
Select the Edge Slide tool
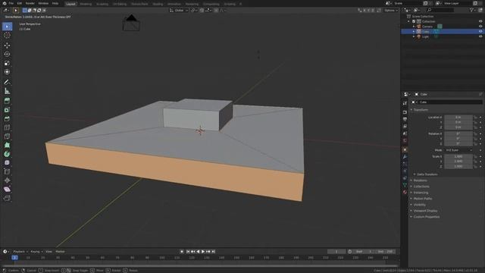point(7,171)
